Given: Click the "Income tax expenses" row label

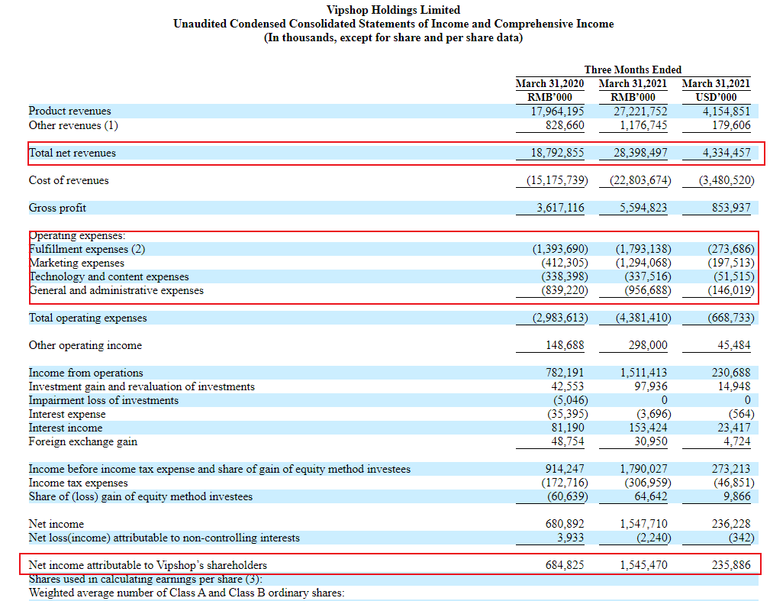Looking at the screenshot, I should pyautogui.click(x=78, y=483).
